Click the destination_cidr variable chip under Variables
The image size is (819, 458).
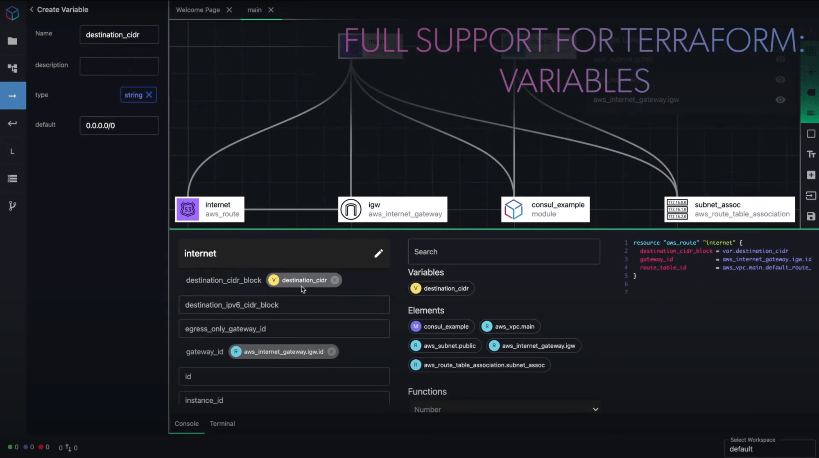pos(441,288)
